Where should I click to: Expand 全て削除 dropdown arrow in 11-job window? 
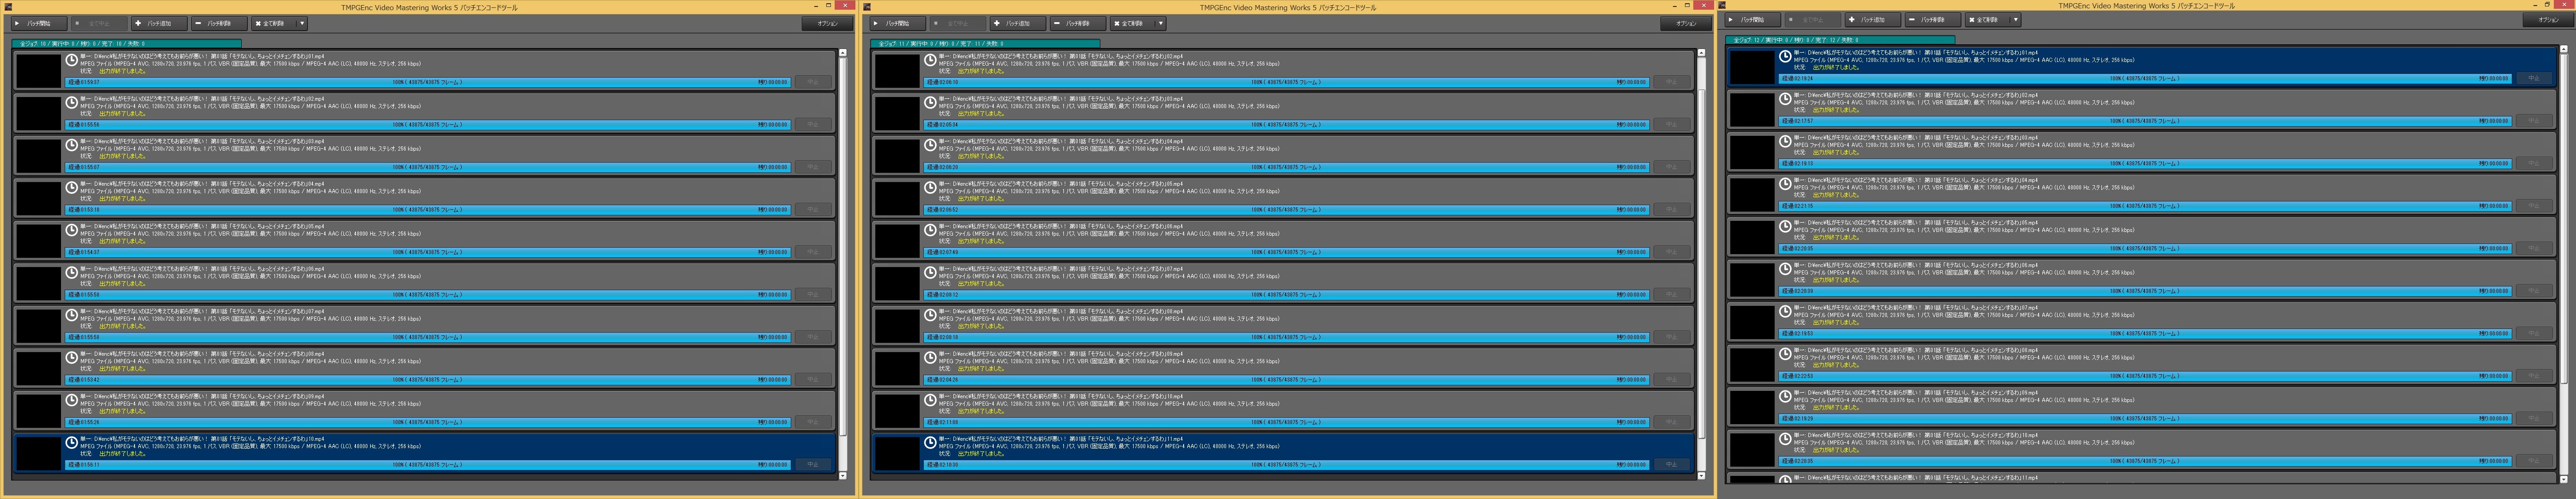(1160, 23)
